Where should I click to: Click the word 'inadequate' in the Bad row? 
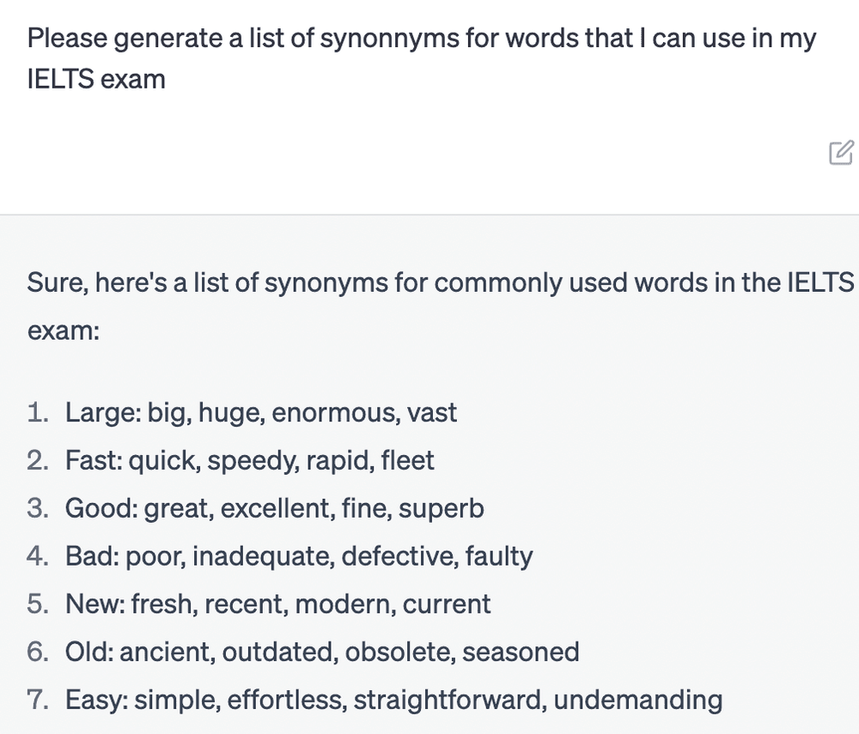click(263, 556)
